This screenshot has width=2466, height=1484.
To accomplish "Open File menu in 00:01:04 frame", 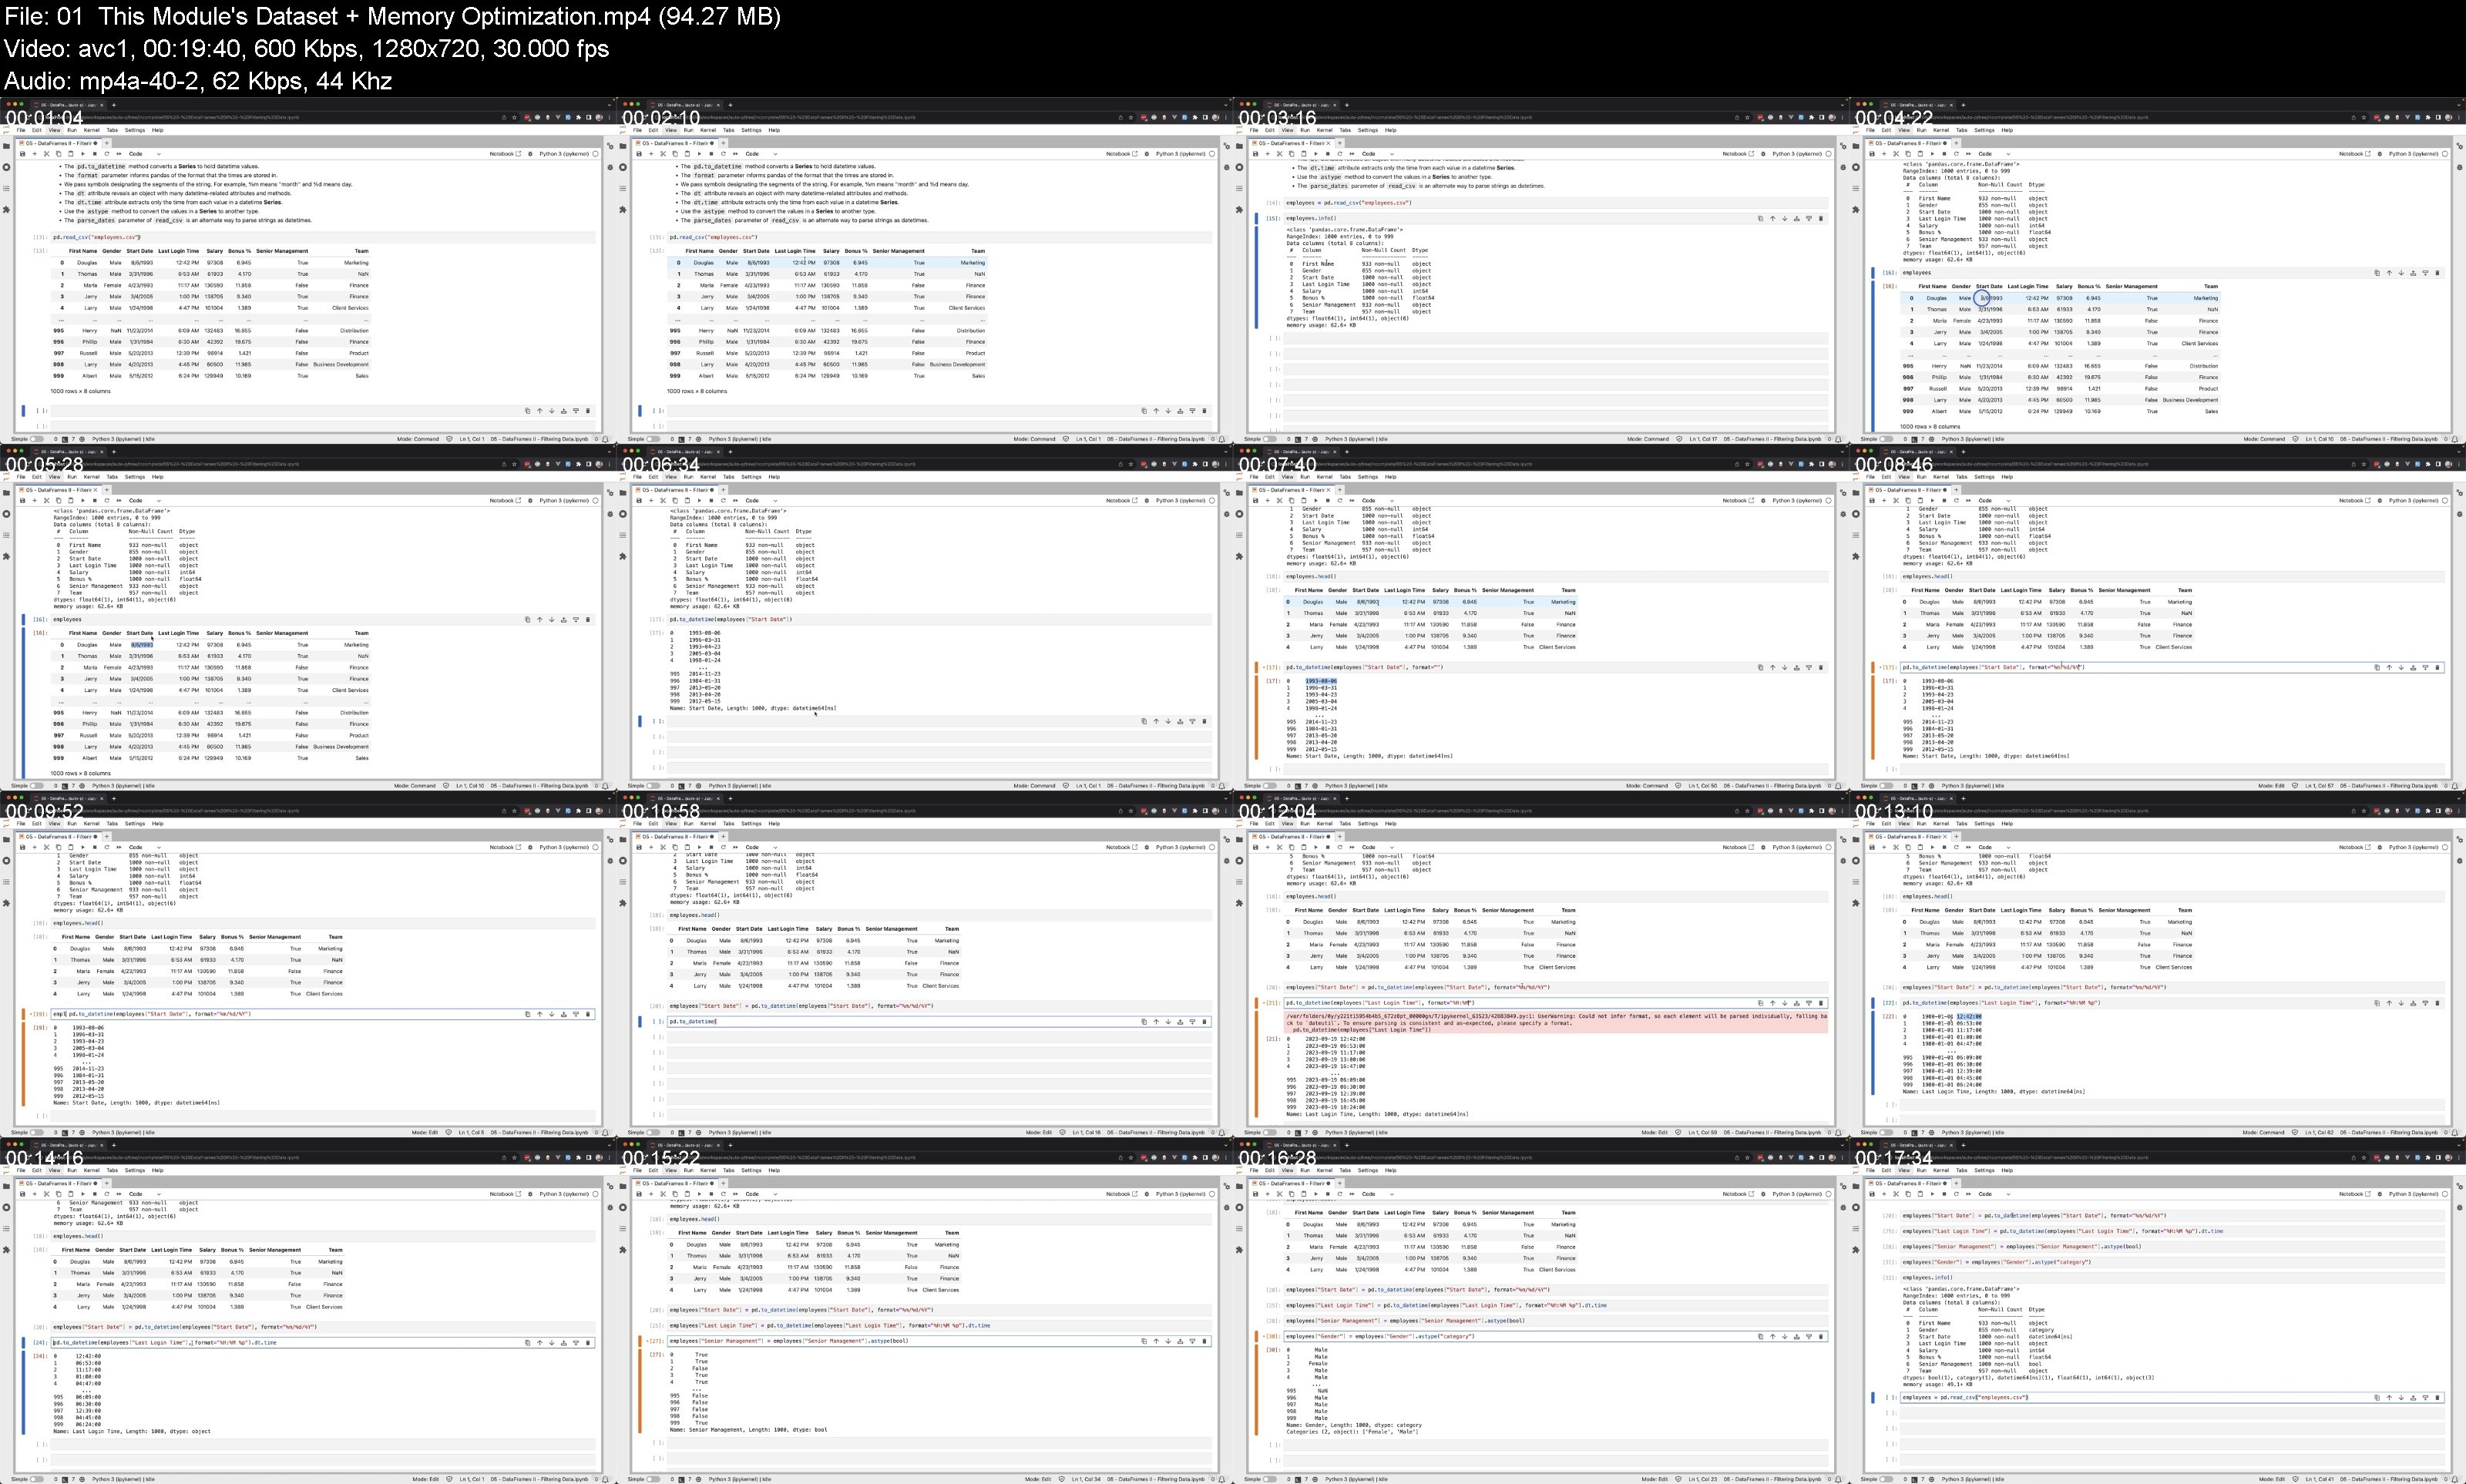I will coord(21,130).
